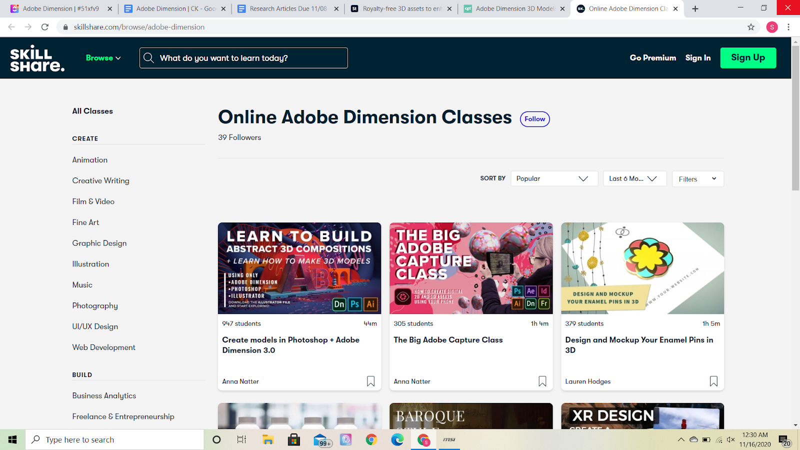800x450 pixels.
Task: Open the Animation category
Action: pos(90,160)
